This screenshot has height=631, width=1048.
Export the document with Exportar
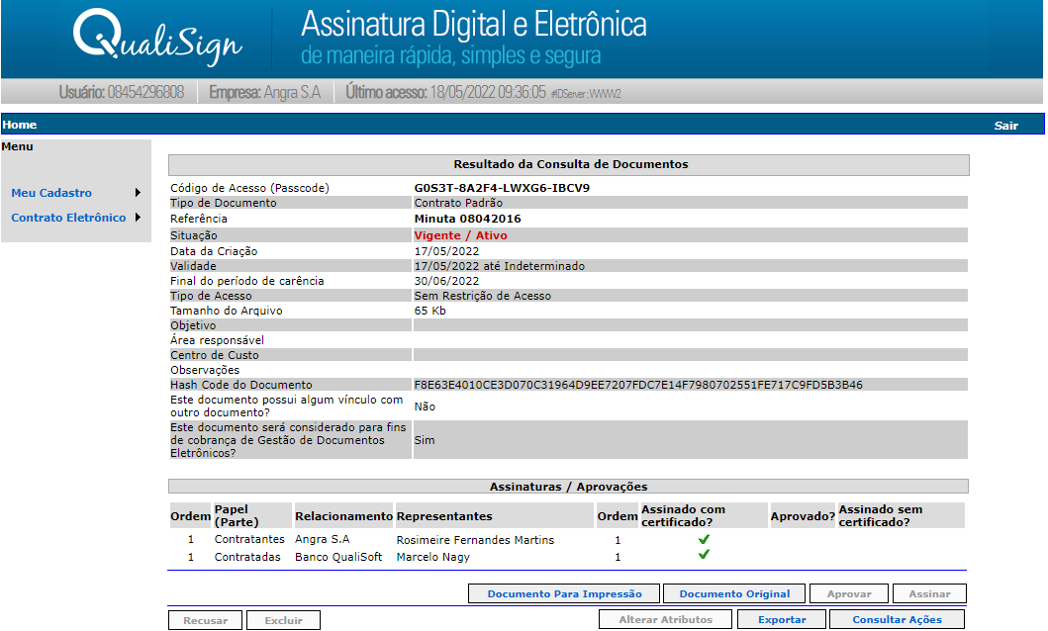point(782,620)
